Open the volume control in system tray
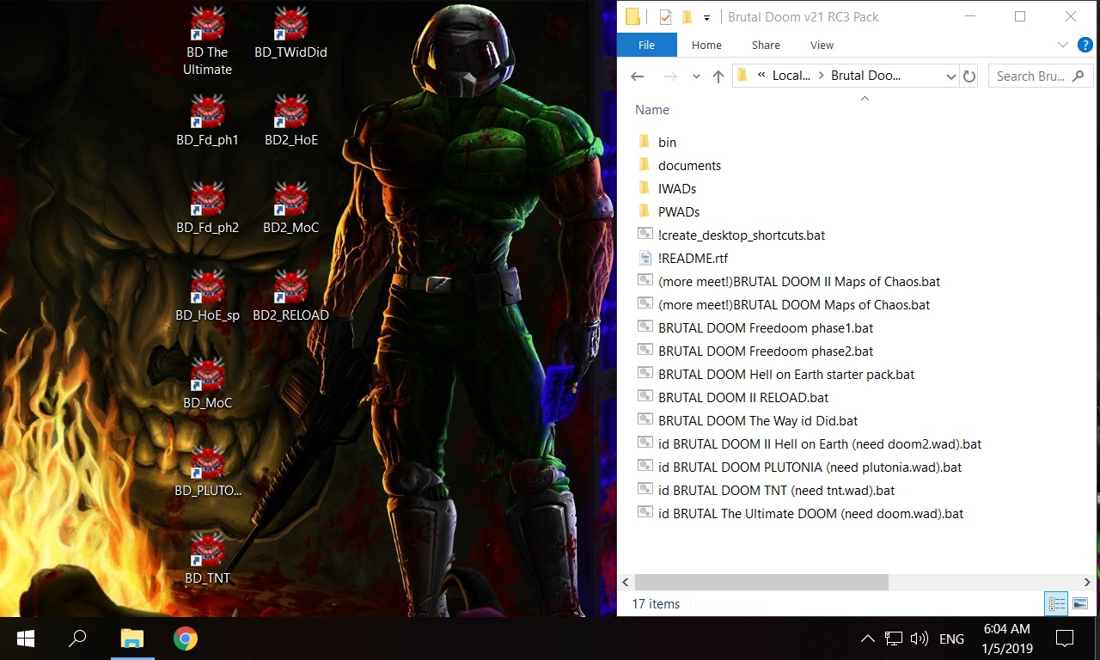This screenshot has height=660, width=1100. coord(920,639)
